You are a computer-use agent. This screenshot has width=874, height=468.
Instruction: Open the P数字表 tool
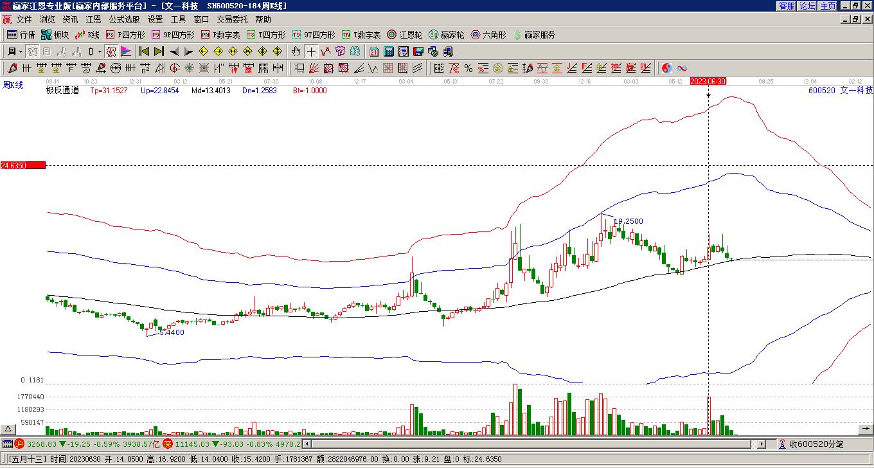click(220, 35)
